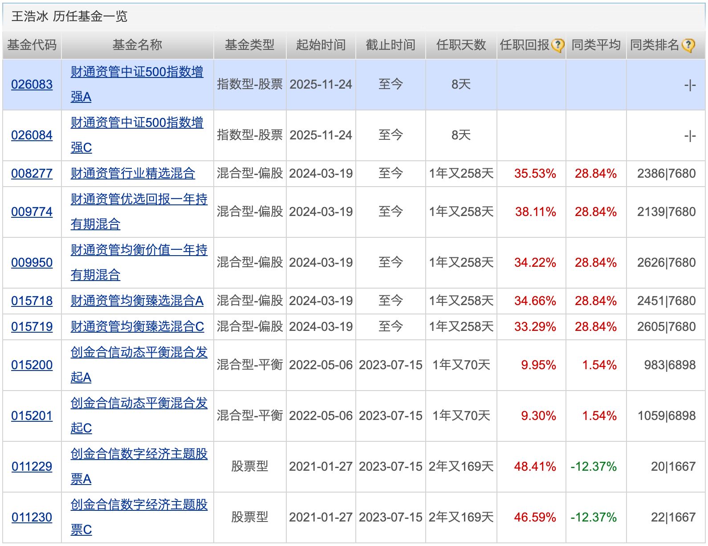Click the 任职天数 column header

point(461,45)
